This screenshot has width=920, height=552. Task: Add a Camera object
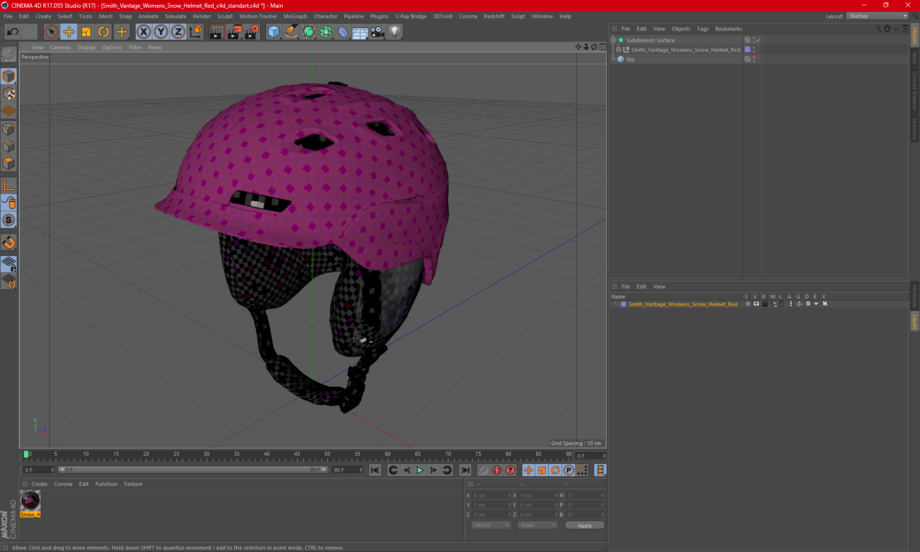click(378, 32)
